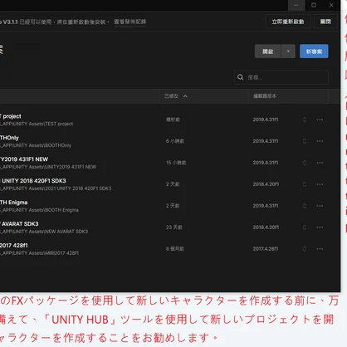Sort by the 已修改 column header

(x=171, y=96)
